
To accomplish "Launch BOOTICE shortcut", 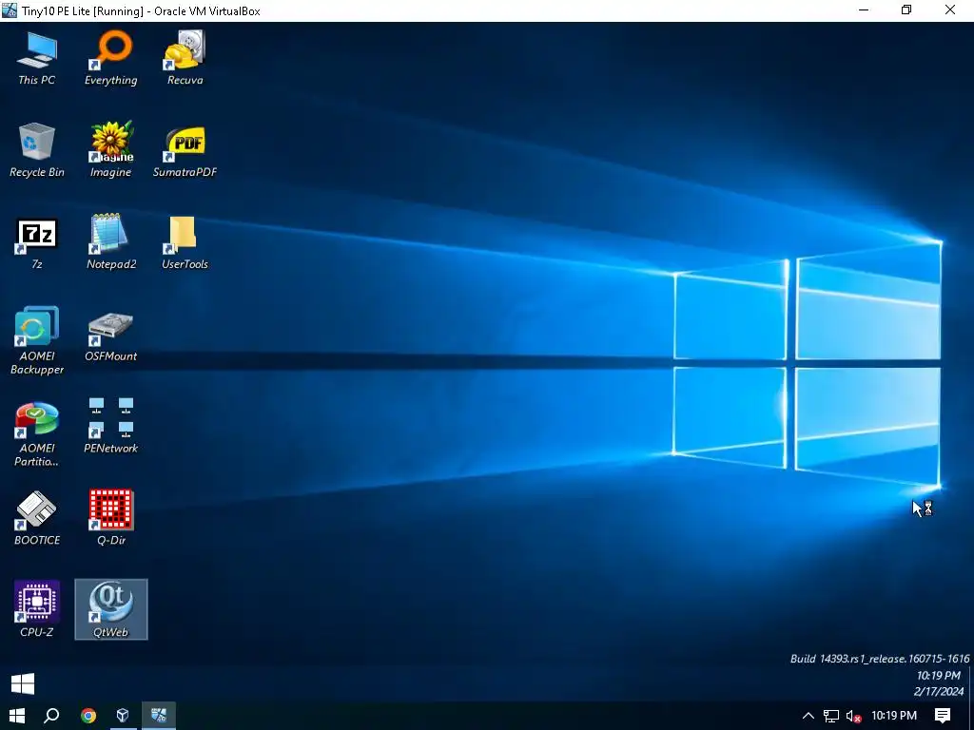I will (x=37, y=518).
